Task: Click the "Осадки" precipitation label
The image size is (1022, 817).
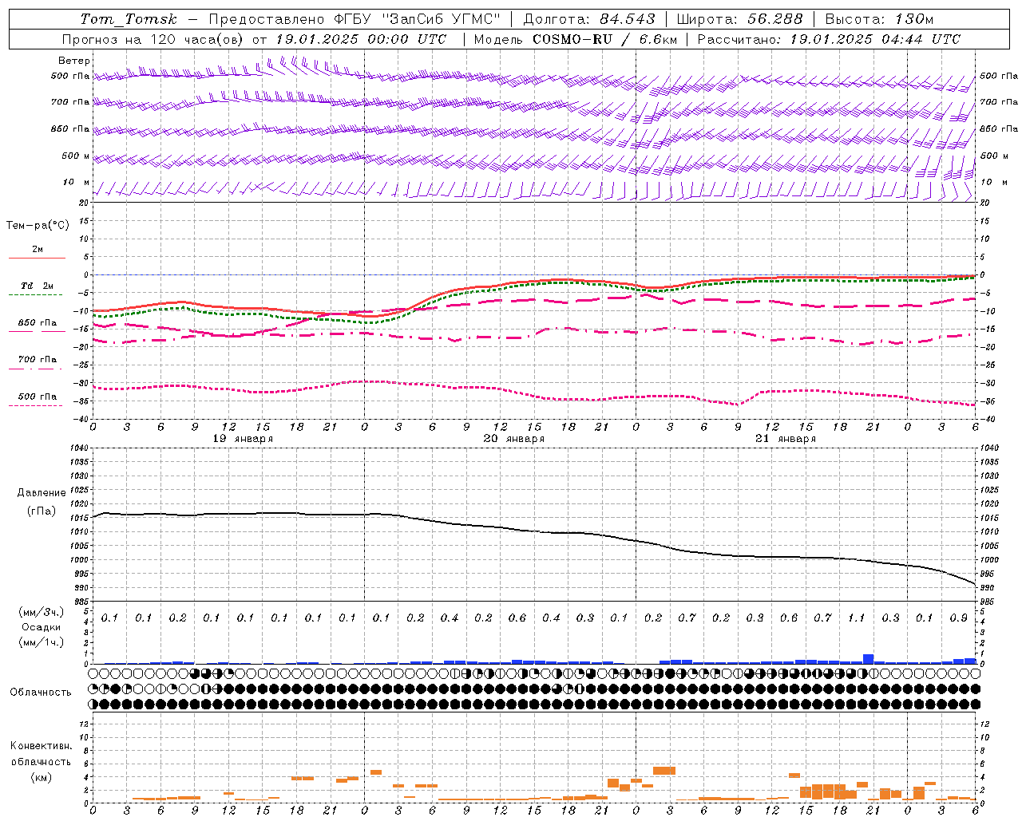Action: pyautogui.click(x=42, y=627)
